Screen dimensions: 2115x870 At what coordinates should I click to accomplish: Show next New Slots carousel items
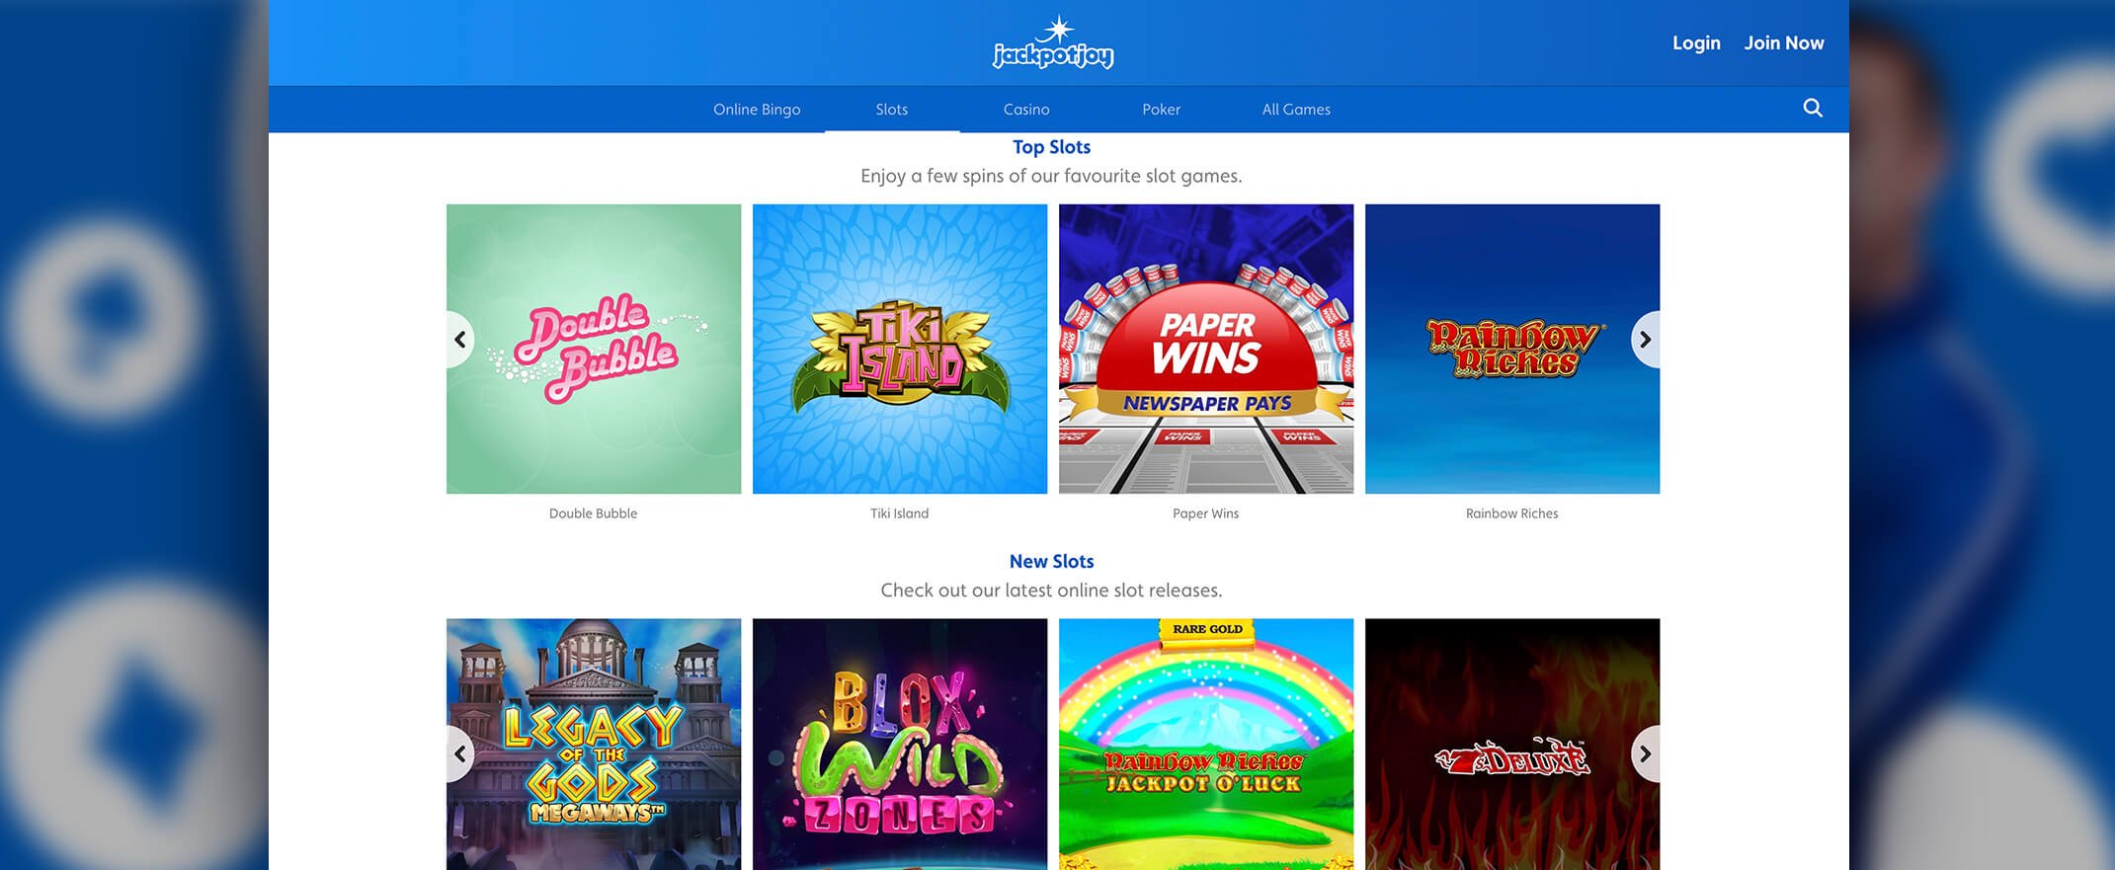coord(1645,754)
